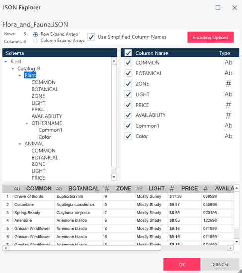
Task: Click schema scrollbar up arrow
Action: [114, 61]
